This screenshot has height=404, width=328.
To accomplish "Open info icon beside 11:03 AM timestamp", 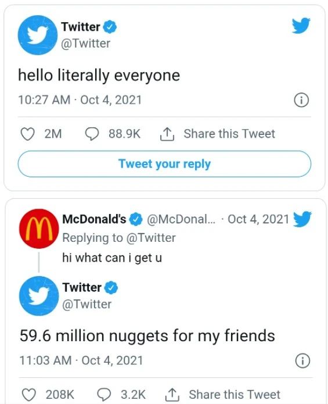I will [302, 361].
